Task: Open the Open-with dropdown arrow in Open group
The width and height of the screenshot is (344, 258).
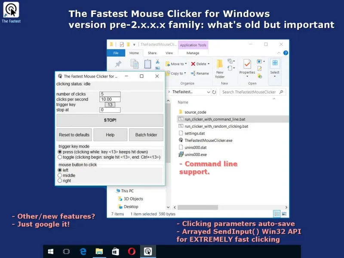Action: click(264, 61)
